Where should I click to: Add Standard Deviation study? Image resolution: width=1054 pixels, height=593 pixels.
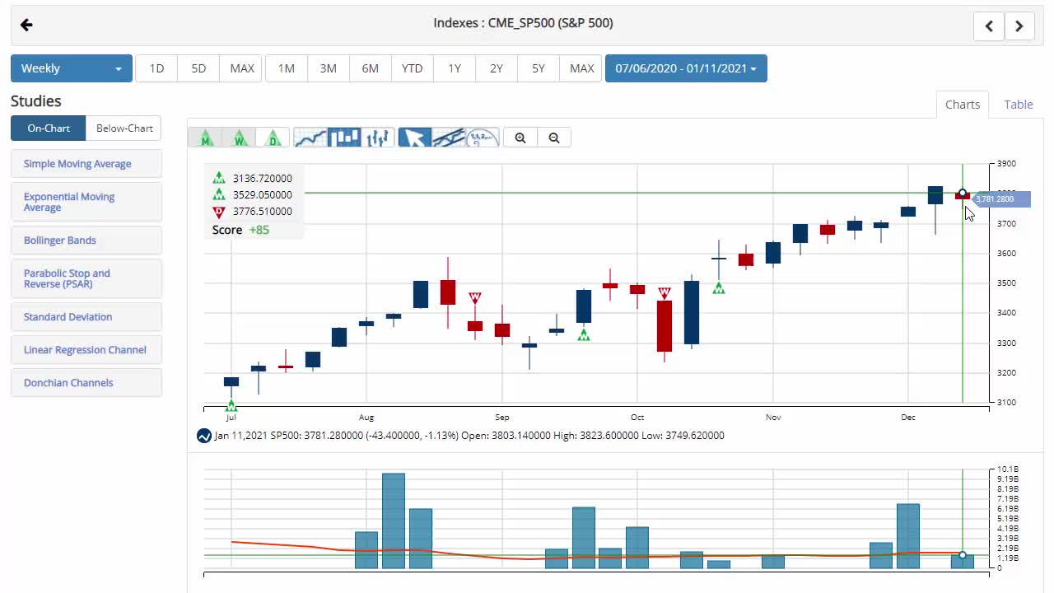86,317
